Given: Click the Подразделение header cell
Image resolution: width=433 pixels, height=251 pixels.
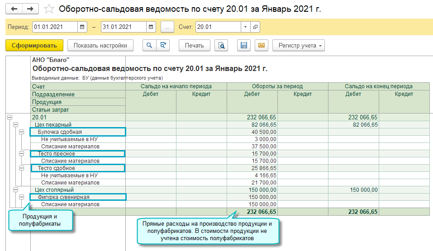Looking at the screenshot, I should click(78, 94).
